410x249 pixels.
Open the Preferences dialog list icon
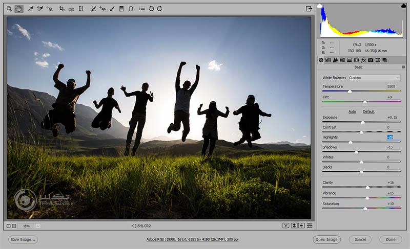point(142,9)
